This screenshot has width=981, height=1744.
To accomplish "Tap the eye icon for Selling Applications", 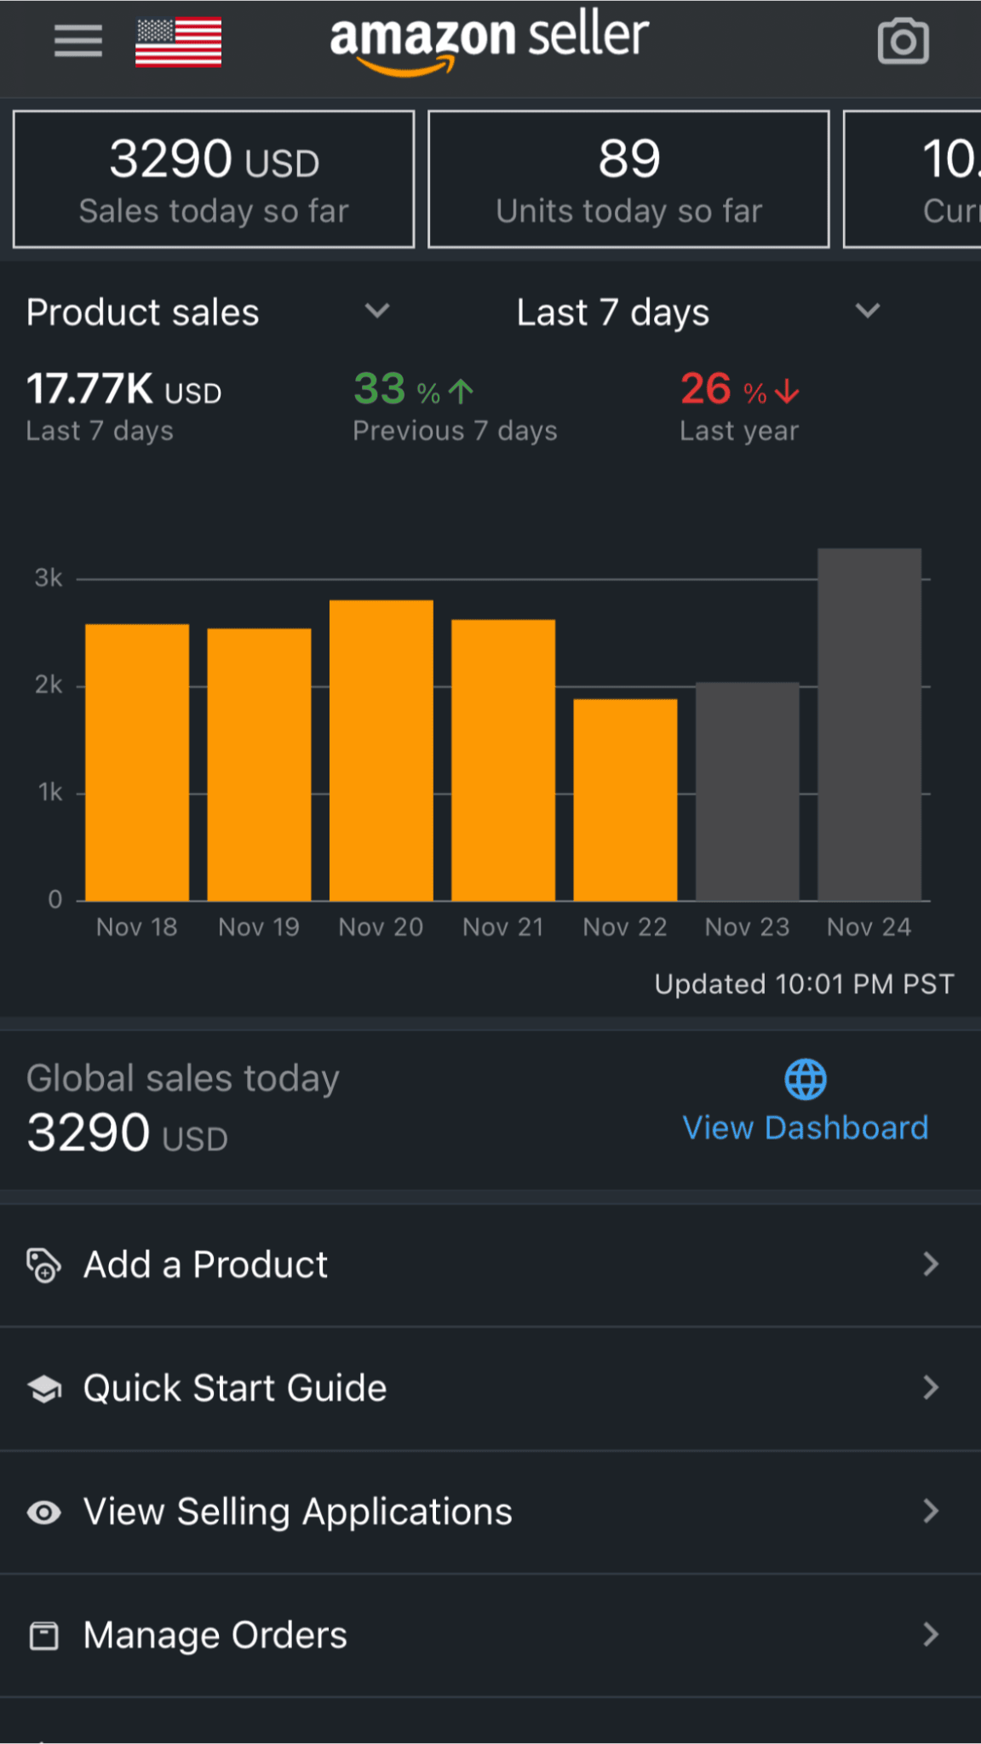I will tap(44, 1512).
